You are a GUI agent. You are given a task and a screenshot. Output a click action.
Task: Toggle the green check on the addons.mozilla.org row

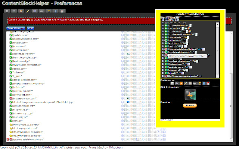(x=11, y=106)
